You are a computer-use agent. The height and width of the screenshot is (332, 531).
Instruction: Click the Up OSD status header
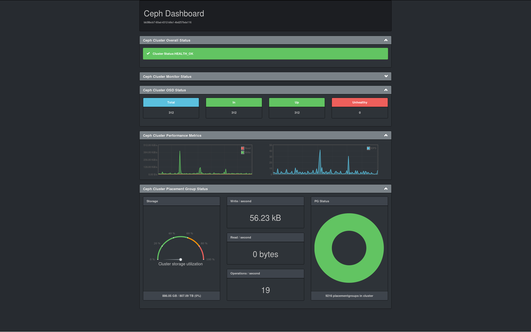tap(297, 102)
